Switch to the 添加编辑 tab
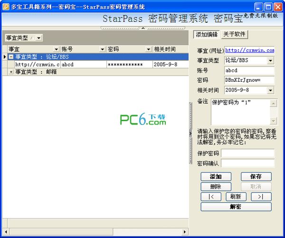 pyautogui.click(x=207, y=34)
